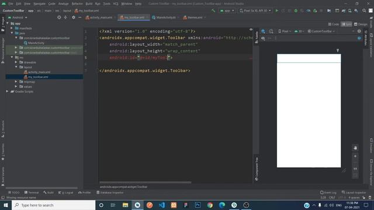Open the File menu
374x210 pixels.
point(11,4)
